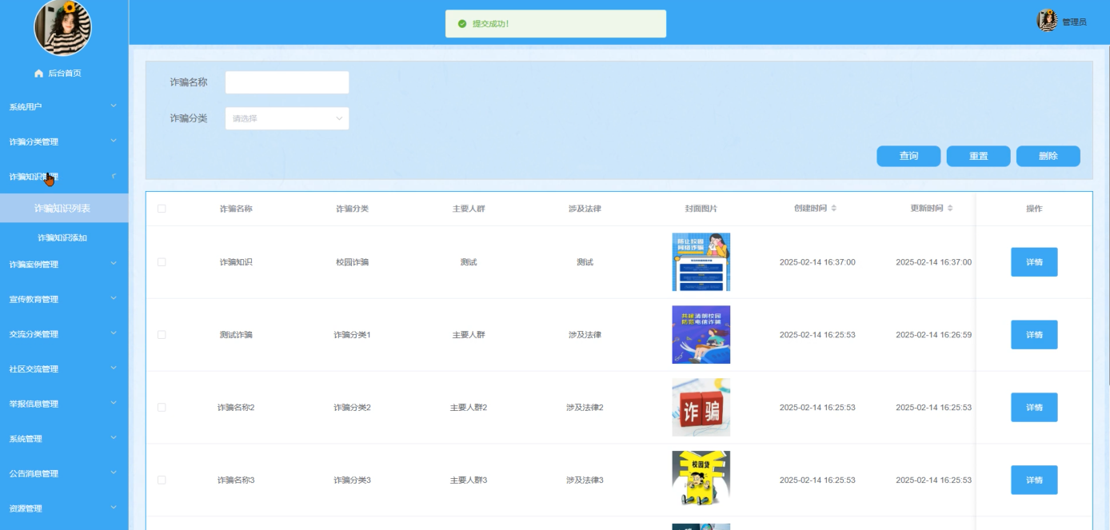The image size is (1110, 530).
Task: Click the 封面图片 column header
Action: [x=701, y=209]
